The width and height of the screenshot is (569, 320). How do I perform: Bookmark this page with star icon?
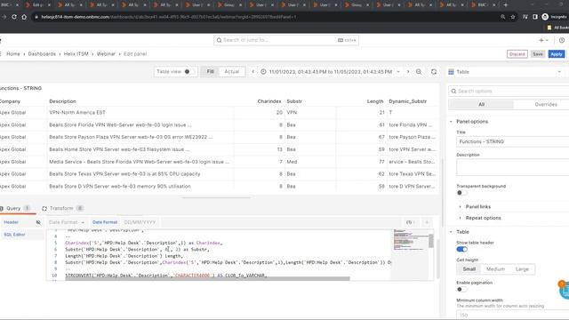click(513, 17)
